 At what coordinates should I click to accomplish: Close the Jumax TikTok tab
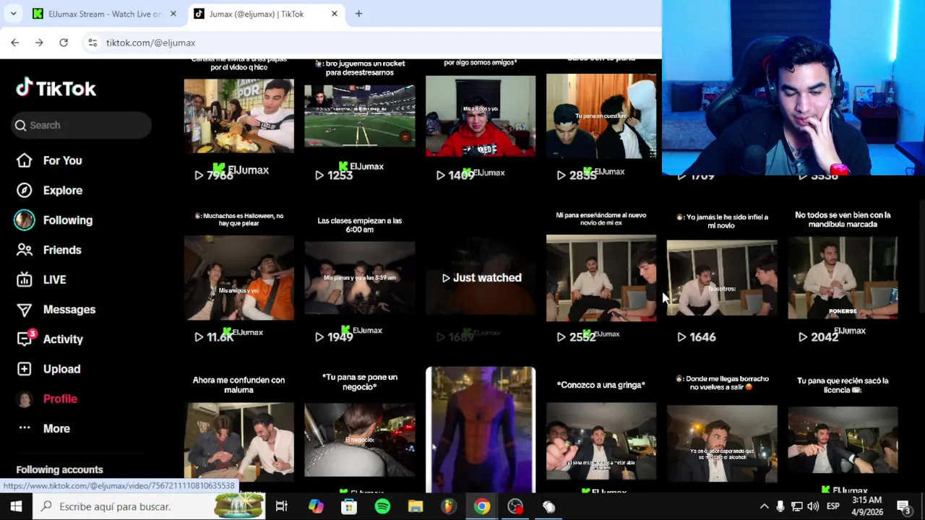[334, 14]
